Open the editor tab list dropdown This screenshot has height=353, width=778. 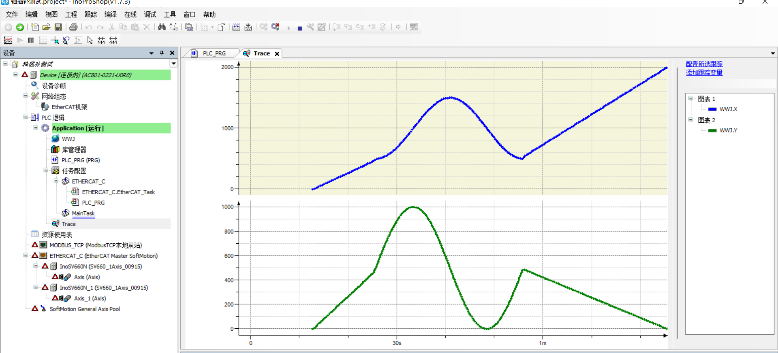[x=773, y=53]
